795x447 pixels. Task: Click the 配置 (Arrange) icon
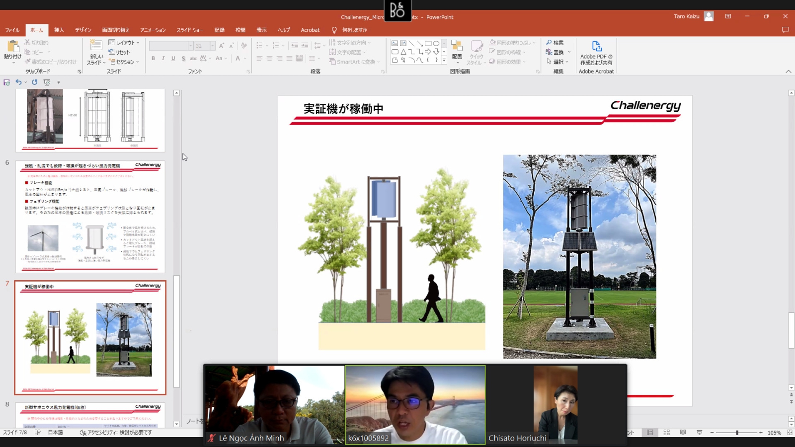pos(457,47)
